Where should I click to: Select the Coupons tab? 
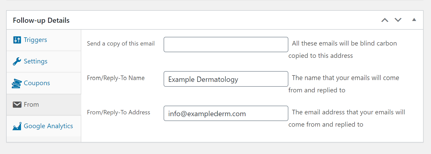pos(37,83)
